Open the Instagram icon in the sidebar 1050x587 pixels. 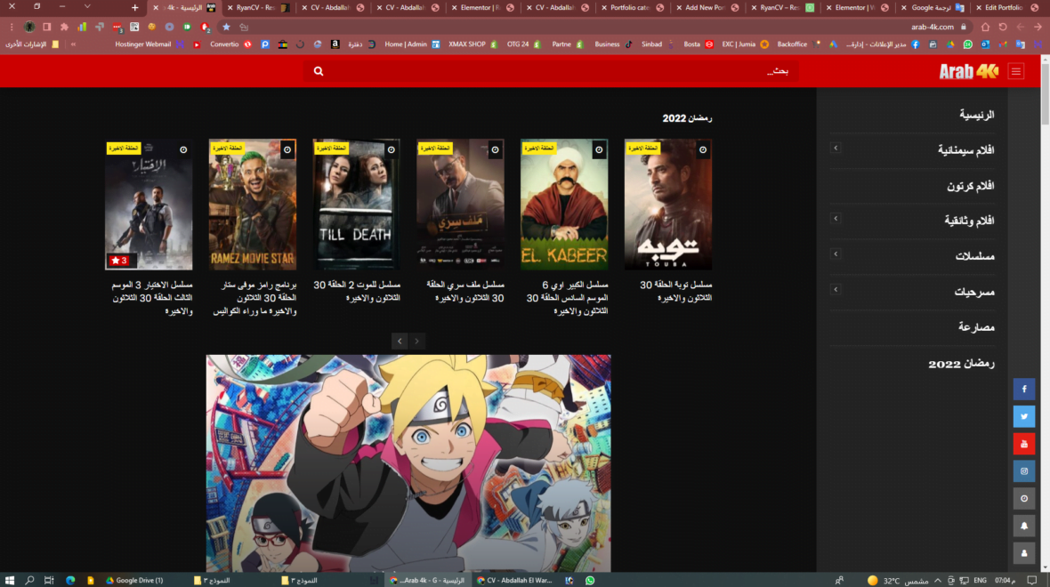1024,470
